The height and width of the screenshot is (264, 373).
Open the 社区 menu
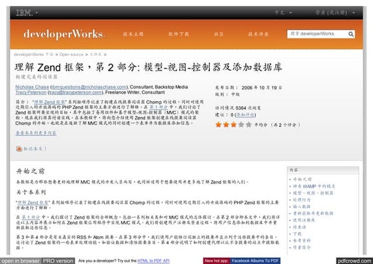coord(218,34)
